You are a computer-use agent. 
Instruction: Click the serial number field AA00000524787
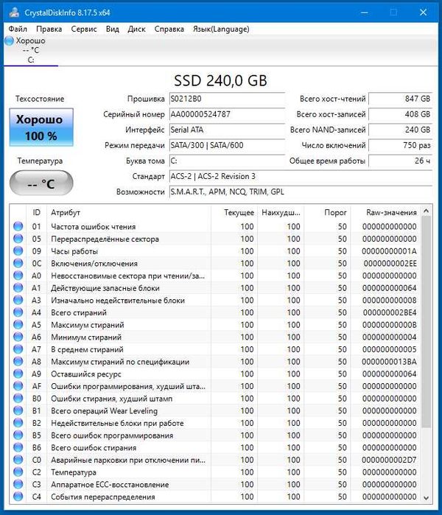227,114
